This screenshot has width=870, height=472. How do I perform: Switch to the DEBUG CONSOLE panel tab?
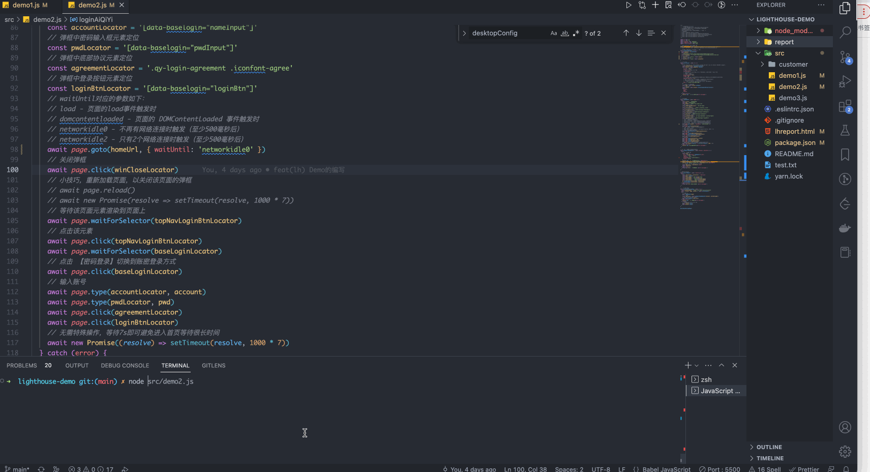pos(125,365)
